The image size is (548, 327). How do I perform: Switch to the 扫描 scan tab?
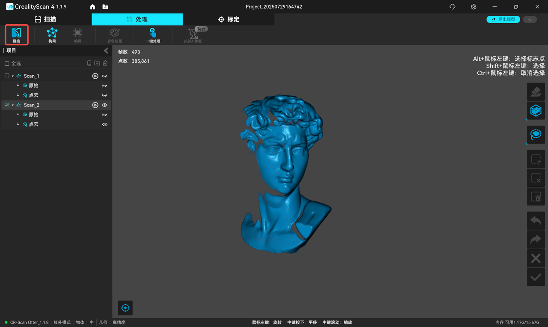(x=45, y=19)
